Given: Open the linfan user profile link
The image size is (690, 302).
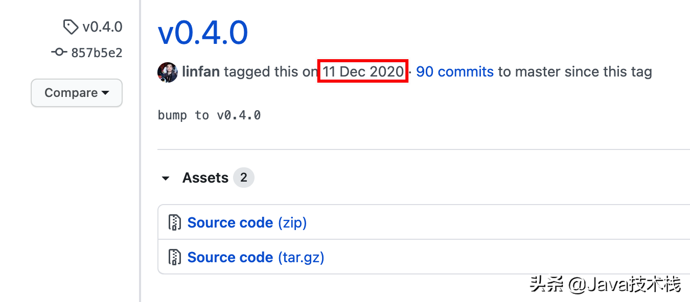Looking at the screenshot, I should coord(201,72).
